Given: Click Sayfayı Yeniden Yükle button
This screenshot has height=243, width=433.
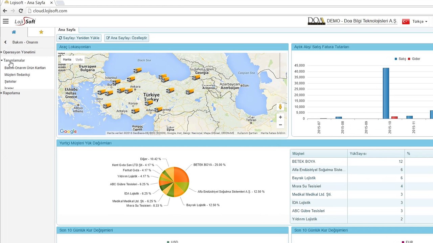Looking at the screenshot, I should [79, 38].
